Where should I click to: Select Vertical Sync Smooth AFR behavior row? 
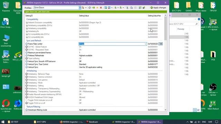[x=94, y=61]
